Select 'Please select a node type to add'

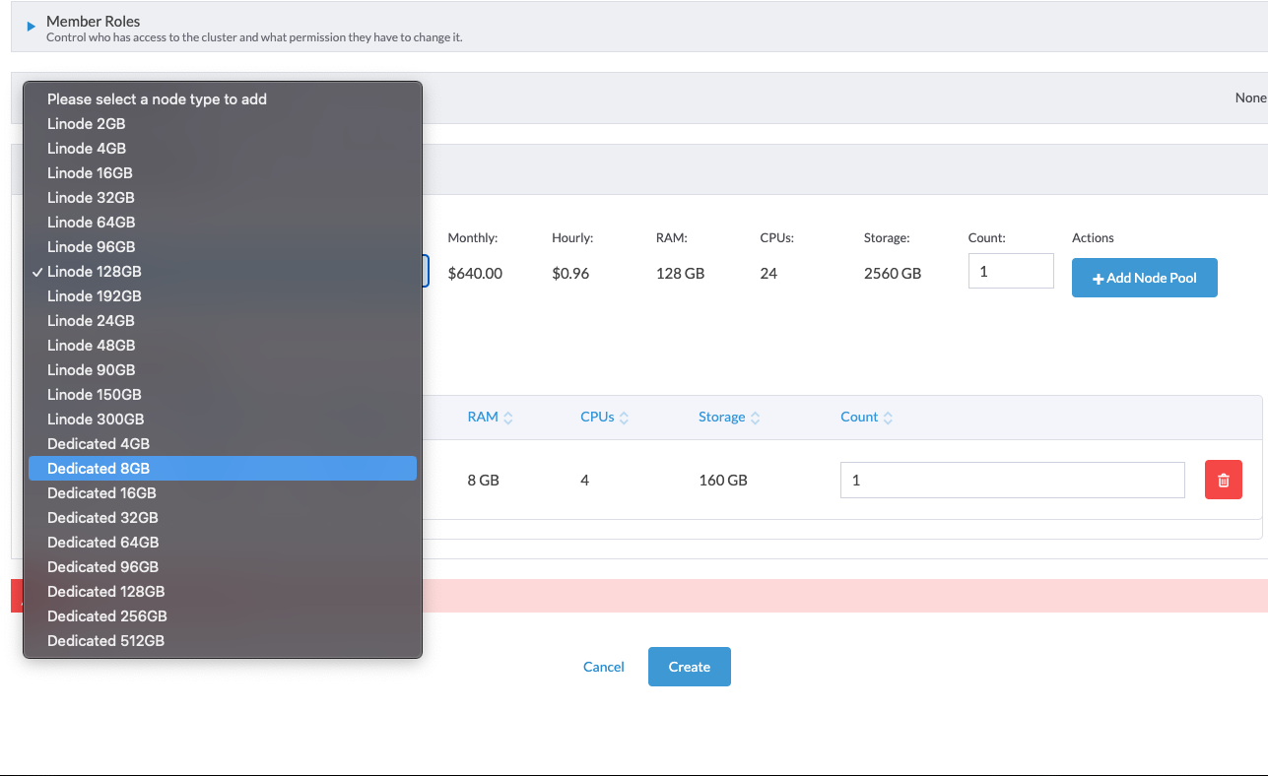point(223,98)
